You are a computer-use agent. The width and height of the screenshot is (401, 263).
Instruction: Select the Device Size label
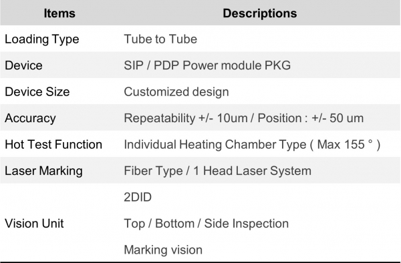tap(37, 91)
